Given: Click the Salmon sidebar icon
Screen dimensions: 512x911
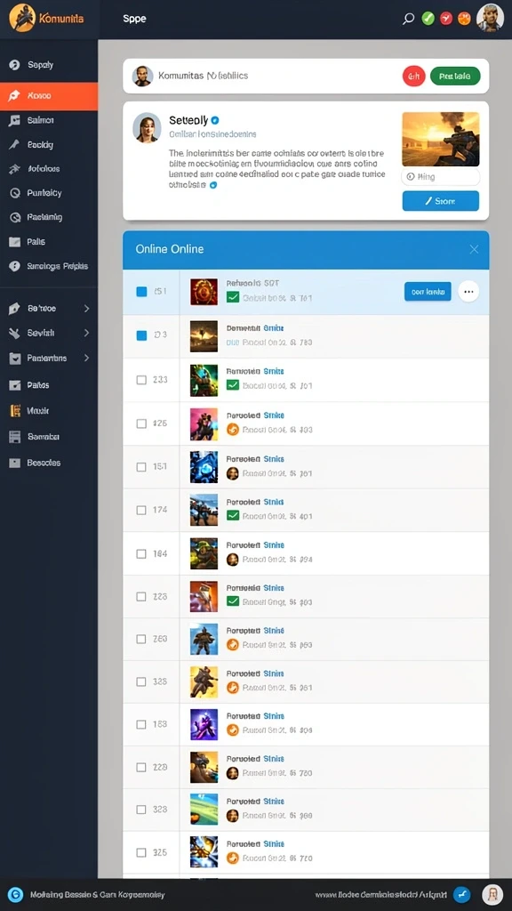Looking at the screenshot, I should [x=15, y=120].
